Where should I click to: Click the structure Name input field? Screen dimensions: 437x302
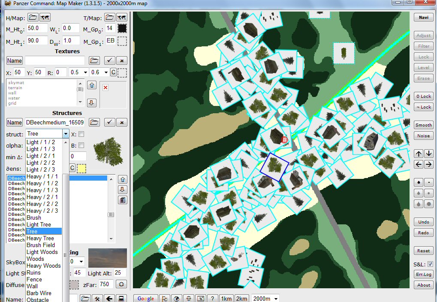[x=54, y=122]
